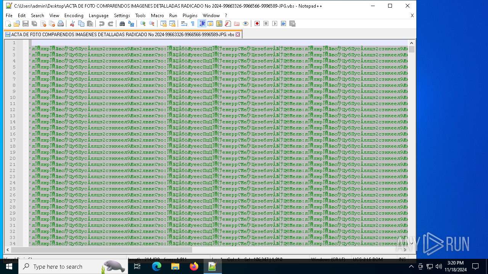
Task: Toggle the indent guide icon
Action: [x=202, y=24]
